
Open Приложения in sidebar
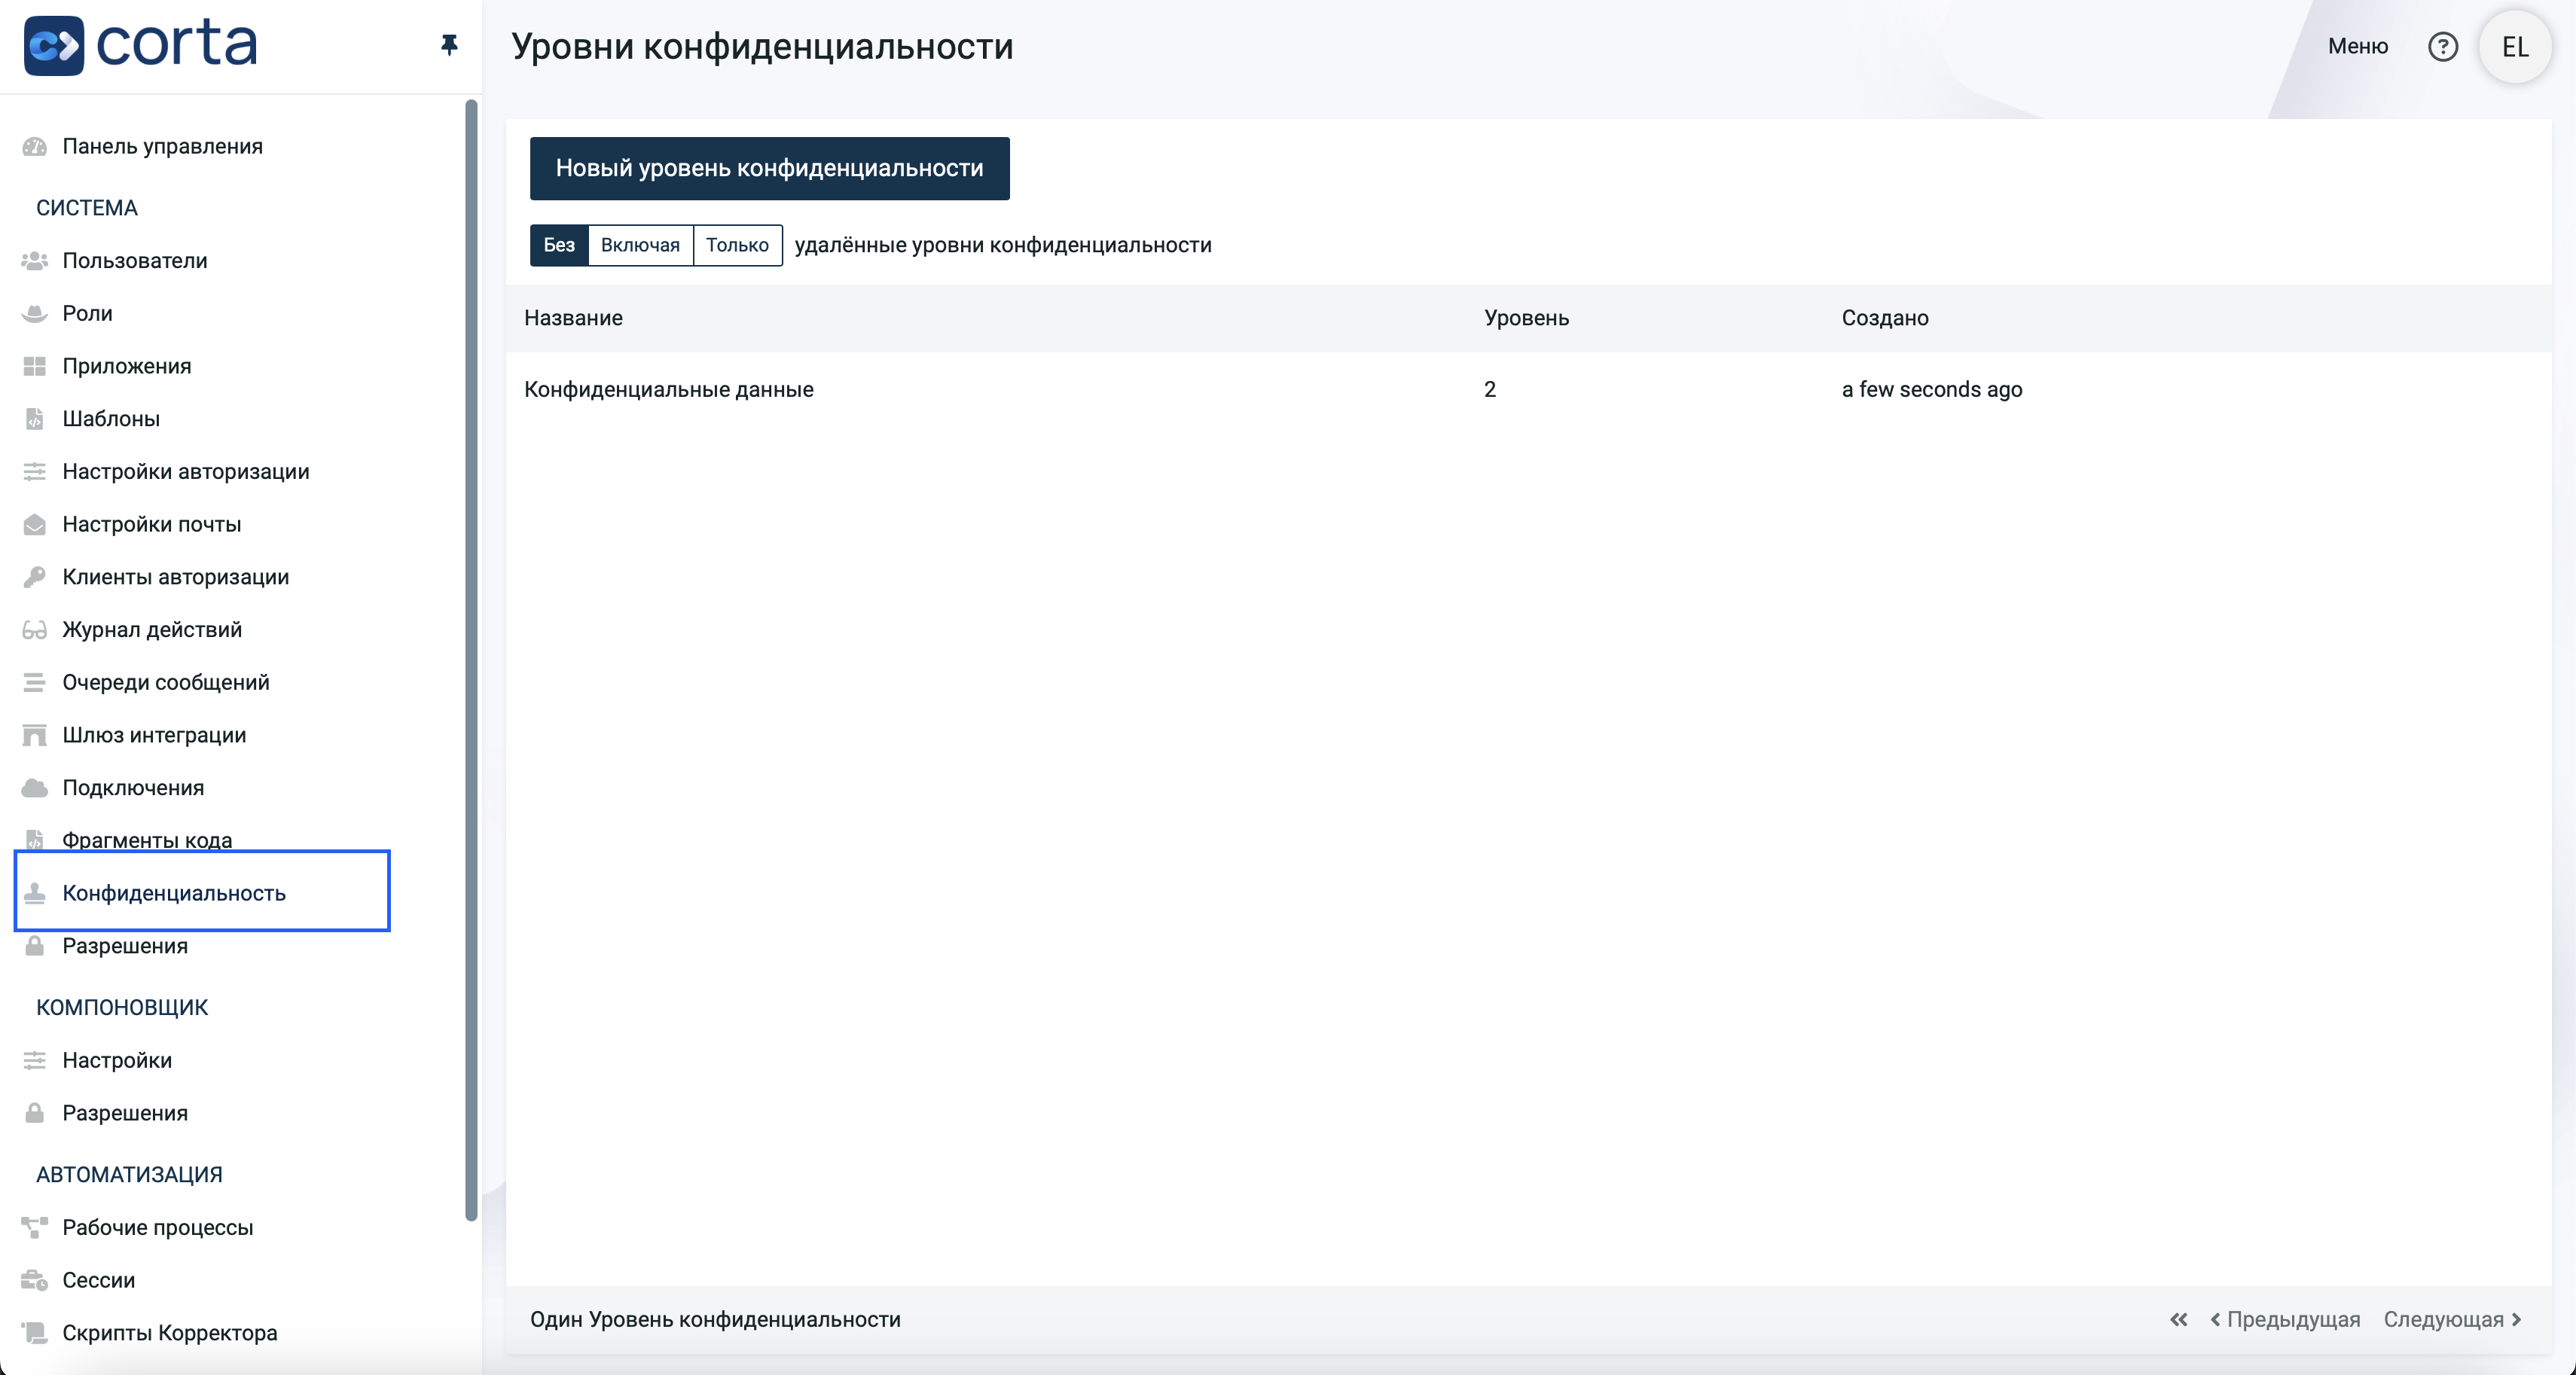[x=127, y=366]
